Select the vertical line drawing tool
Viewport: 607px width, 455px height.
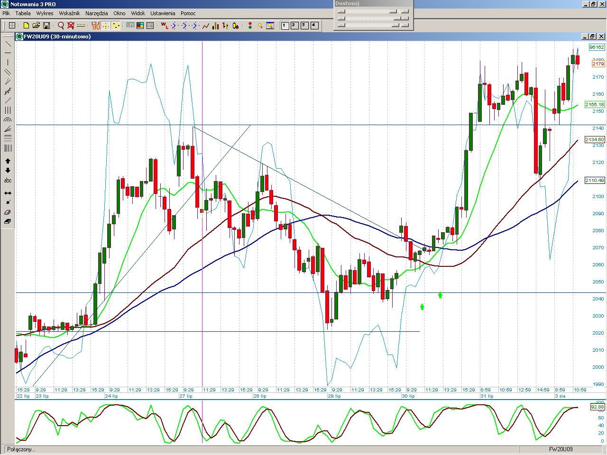8,62
